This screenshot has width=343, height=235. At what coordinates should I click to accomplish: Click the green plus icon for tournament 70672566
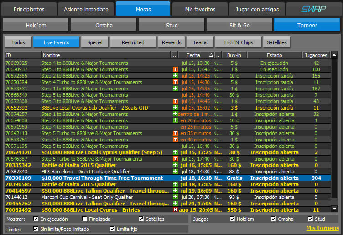tap(175, 76)
